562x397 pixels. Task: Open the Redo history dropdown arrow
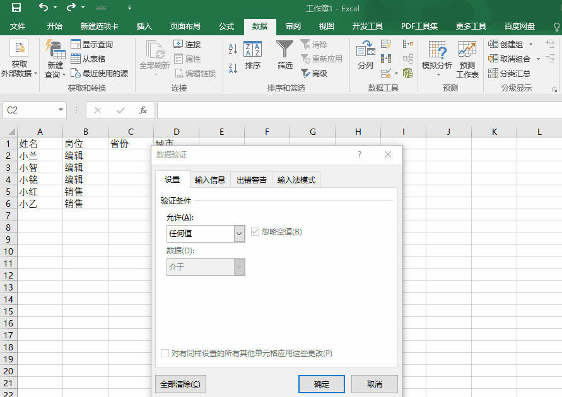coord(83,7)
